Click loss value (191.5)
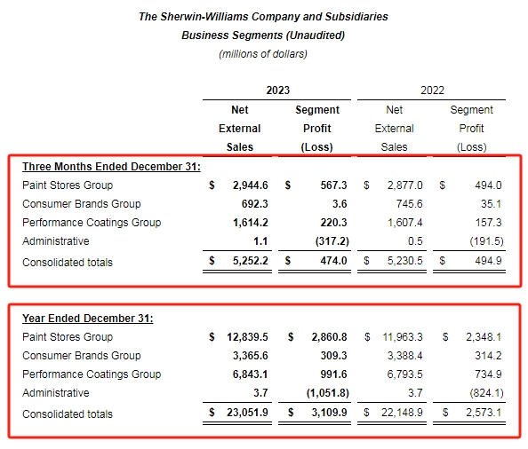528x449 pixels. (486, 241)
